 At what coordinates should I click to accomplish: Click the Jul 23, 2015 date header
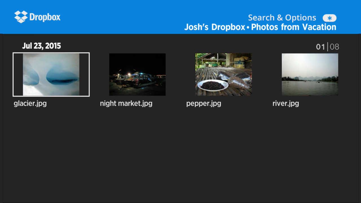click(x=41, y=46)
